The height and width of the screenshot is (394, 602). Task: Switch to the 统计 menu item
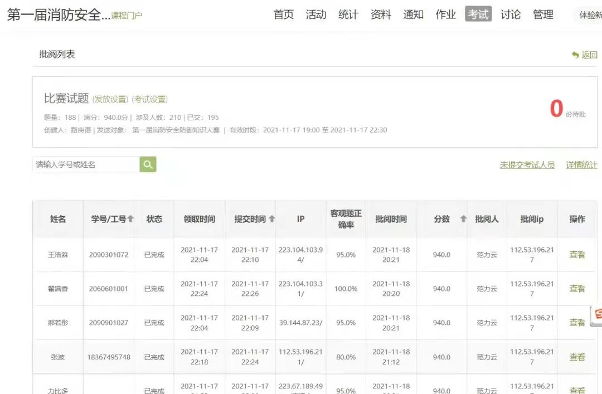tap(348, 14)
